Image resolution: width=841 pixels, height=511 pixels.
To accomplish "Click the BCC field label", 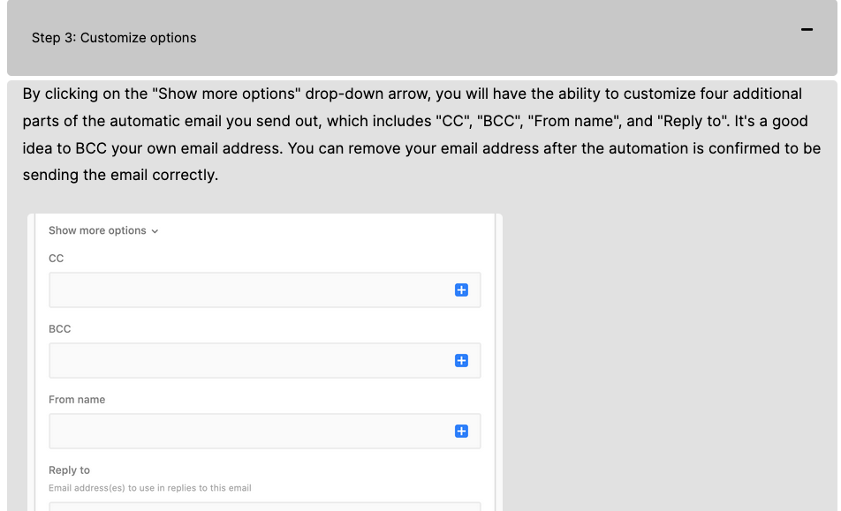I will point(59,329).
